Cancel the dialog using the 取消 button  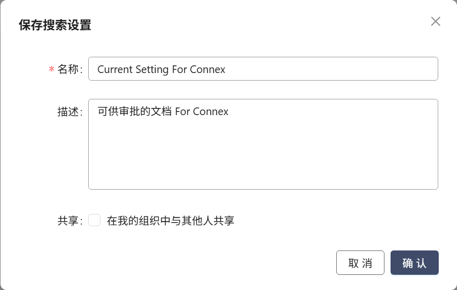click(360, 263)
